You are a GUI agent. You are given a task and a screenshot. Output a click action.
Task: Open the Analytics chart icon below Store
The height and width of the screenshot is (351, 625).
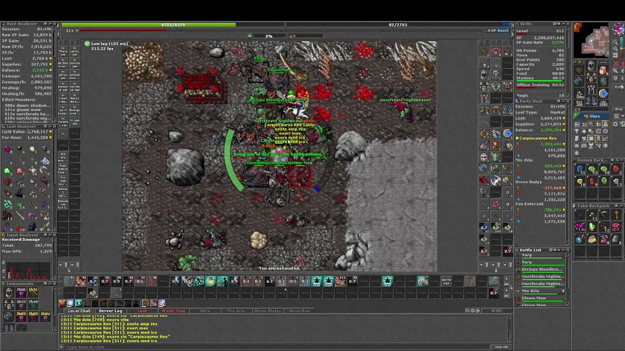coord(605,138)
